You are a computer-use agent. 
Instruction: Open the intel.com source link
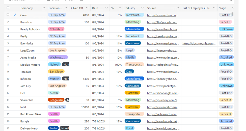163,107
